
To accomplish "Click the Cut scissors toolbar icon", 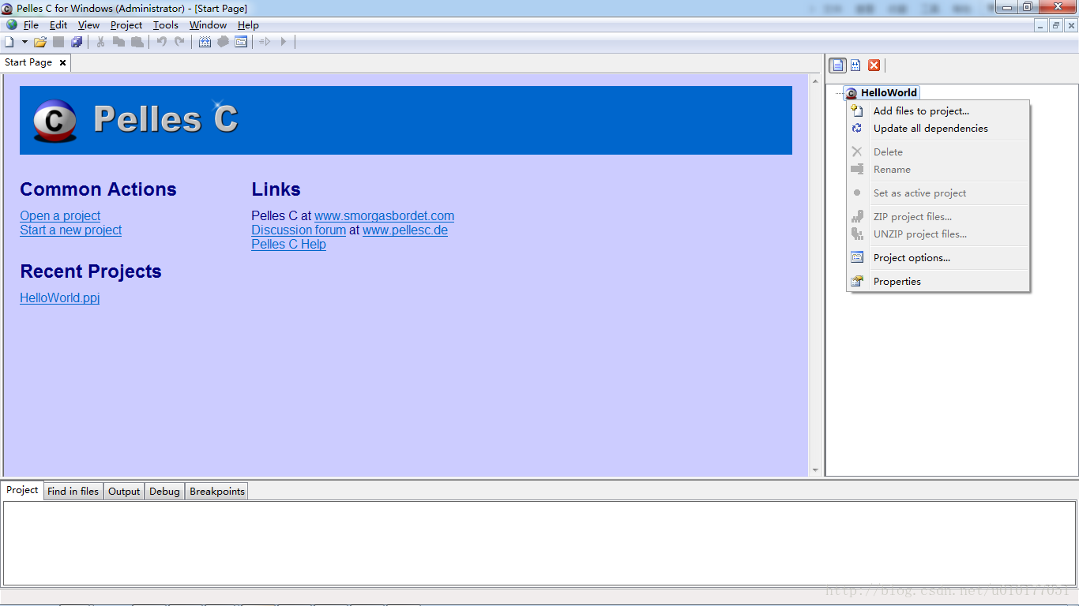I will 100,42.
